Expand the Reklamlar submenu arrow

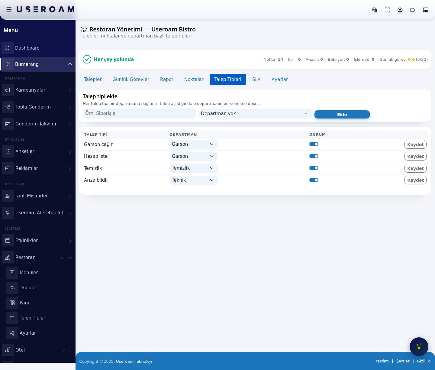coord(70,169)
